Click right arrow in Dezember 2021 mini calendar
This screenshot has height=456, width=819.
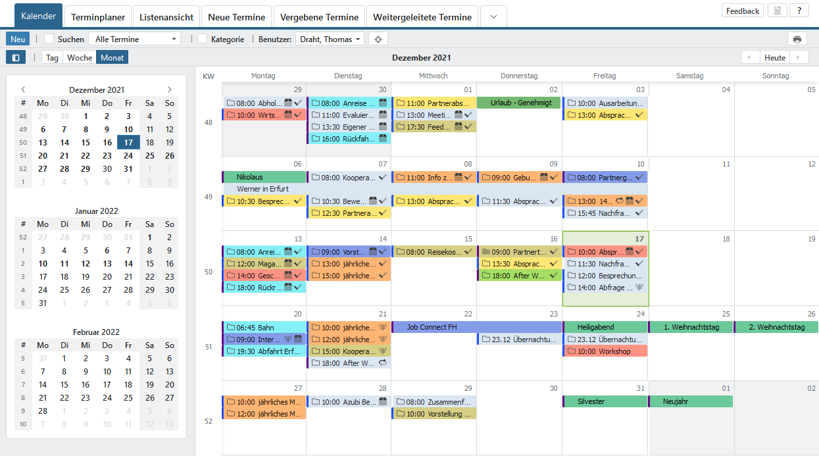pos(169,89)
